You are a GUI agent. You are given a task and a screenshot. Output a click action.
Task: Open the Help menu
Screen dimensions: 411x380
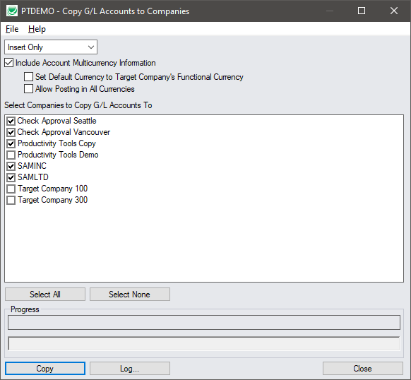tap(37, 29)
